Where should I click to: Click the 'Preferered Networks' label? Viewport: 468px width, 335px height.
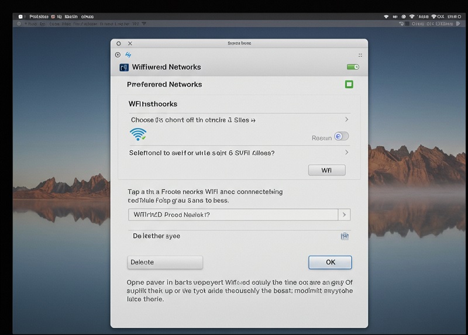(164, 84)
